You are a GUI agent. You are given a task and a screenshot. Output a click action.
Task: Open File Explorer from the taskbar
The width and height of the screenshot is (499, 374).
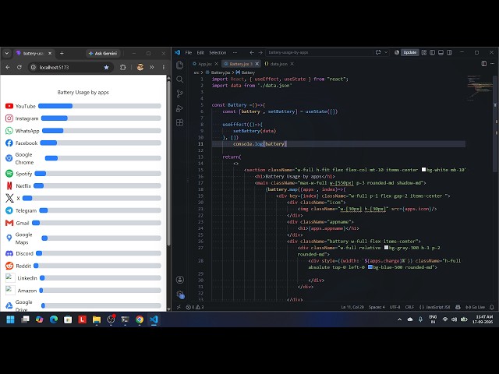(97, 319)
